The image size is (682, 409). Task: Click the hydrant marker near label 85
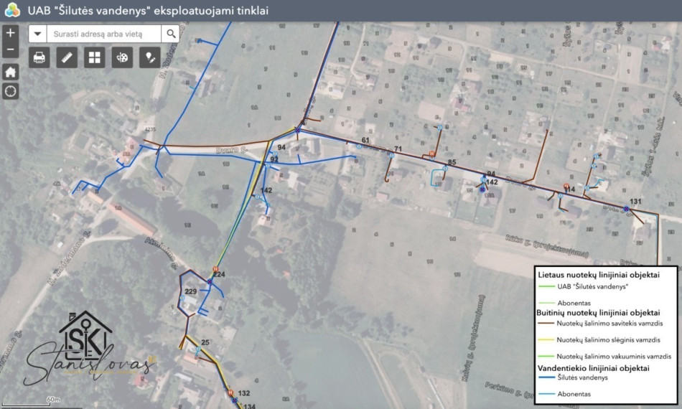pos(431,154)
